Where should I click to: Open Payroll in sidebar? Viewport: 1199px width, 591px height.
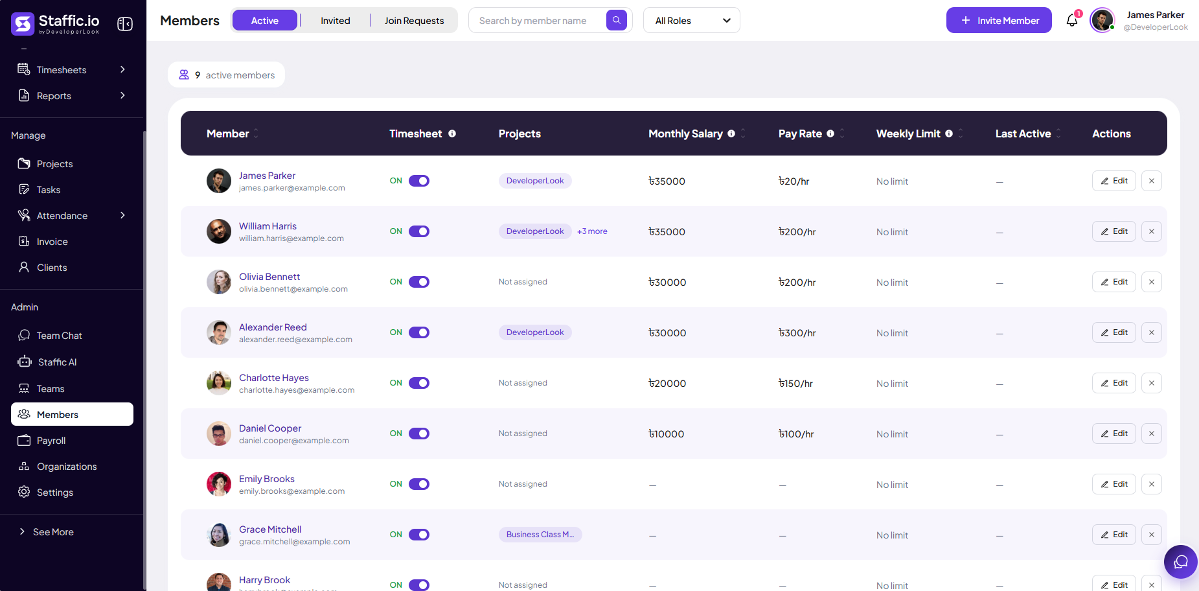click(x=72, y=440)
